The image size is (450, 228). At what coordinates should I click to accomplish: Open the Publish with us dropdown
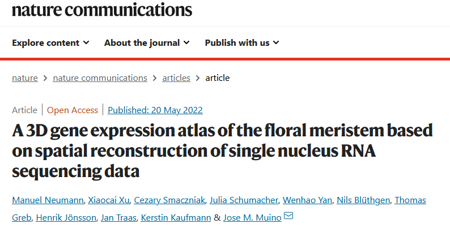pyautogui.click(x=242, y=42)
